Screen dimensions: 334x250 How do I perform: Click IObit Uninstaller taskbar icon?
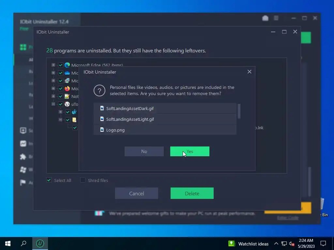40,243
